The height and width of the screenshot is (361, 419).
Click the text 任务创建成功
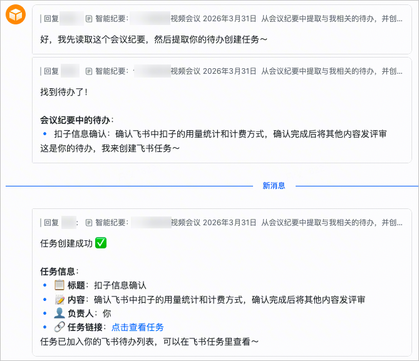point(66,243)
